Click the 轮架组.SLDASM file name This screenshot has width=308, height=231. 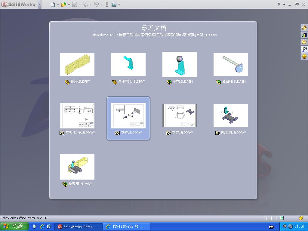80,184
